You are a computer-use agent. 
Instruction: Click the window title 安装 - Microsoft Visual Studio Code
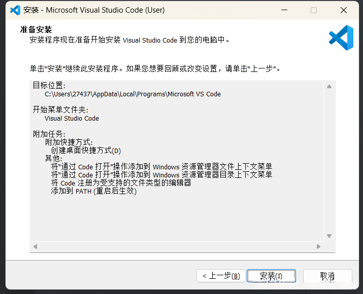[x=94, y=10]
